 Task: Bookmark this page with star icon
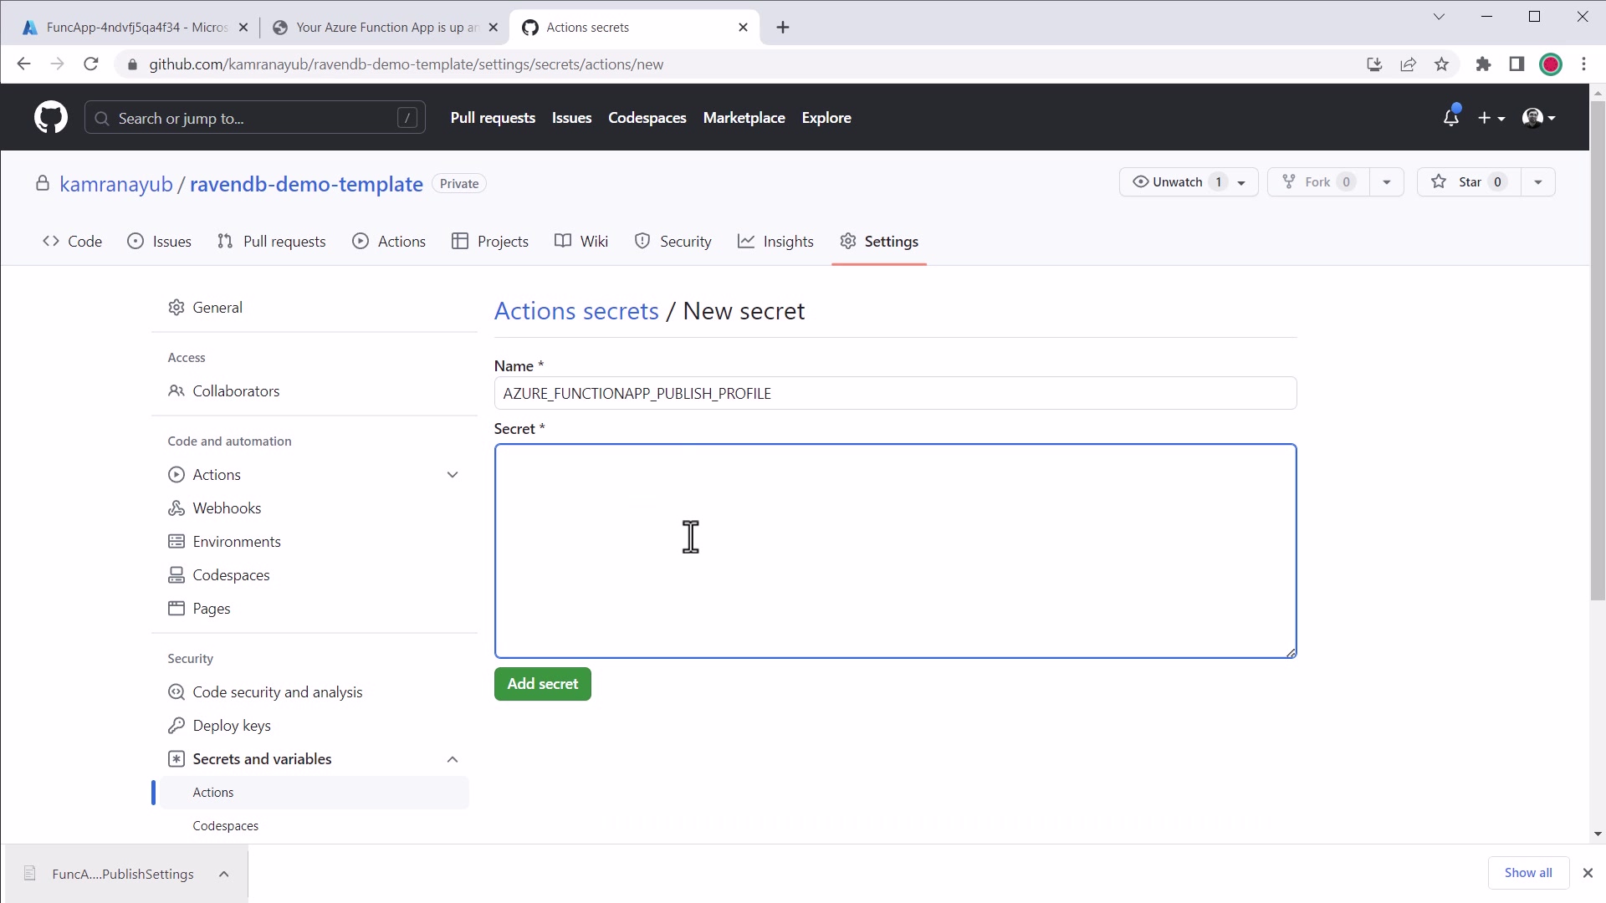tap(1442, 64)
